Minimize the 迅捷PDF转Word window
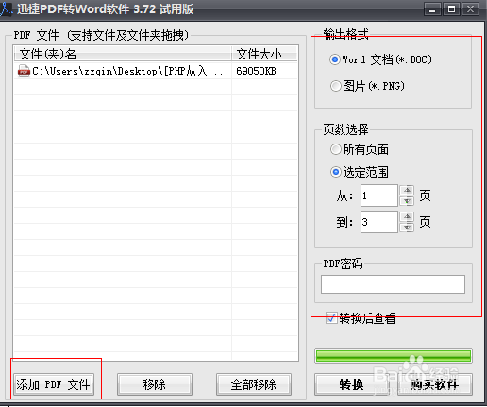This screenshot has width=487, height=407. 432,9
